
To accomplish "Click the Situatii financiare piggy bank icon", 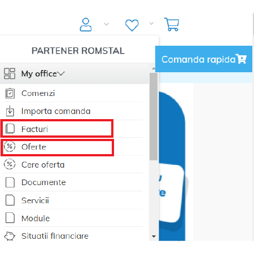I will pyautogui.click(x=10, y=236).
